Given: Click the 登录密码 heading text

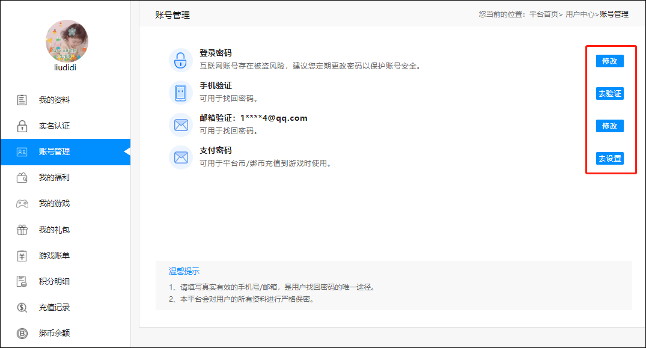Looking at the screenshot, I should (x=216, y=53).
